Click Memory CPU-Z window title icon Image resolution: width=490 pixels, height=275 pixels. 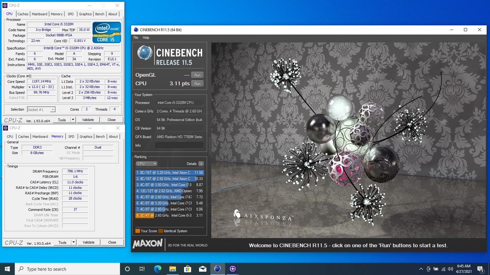tap(6, 128)
